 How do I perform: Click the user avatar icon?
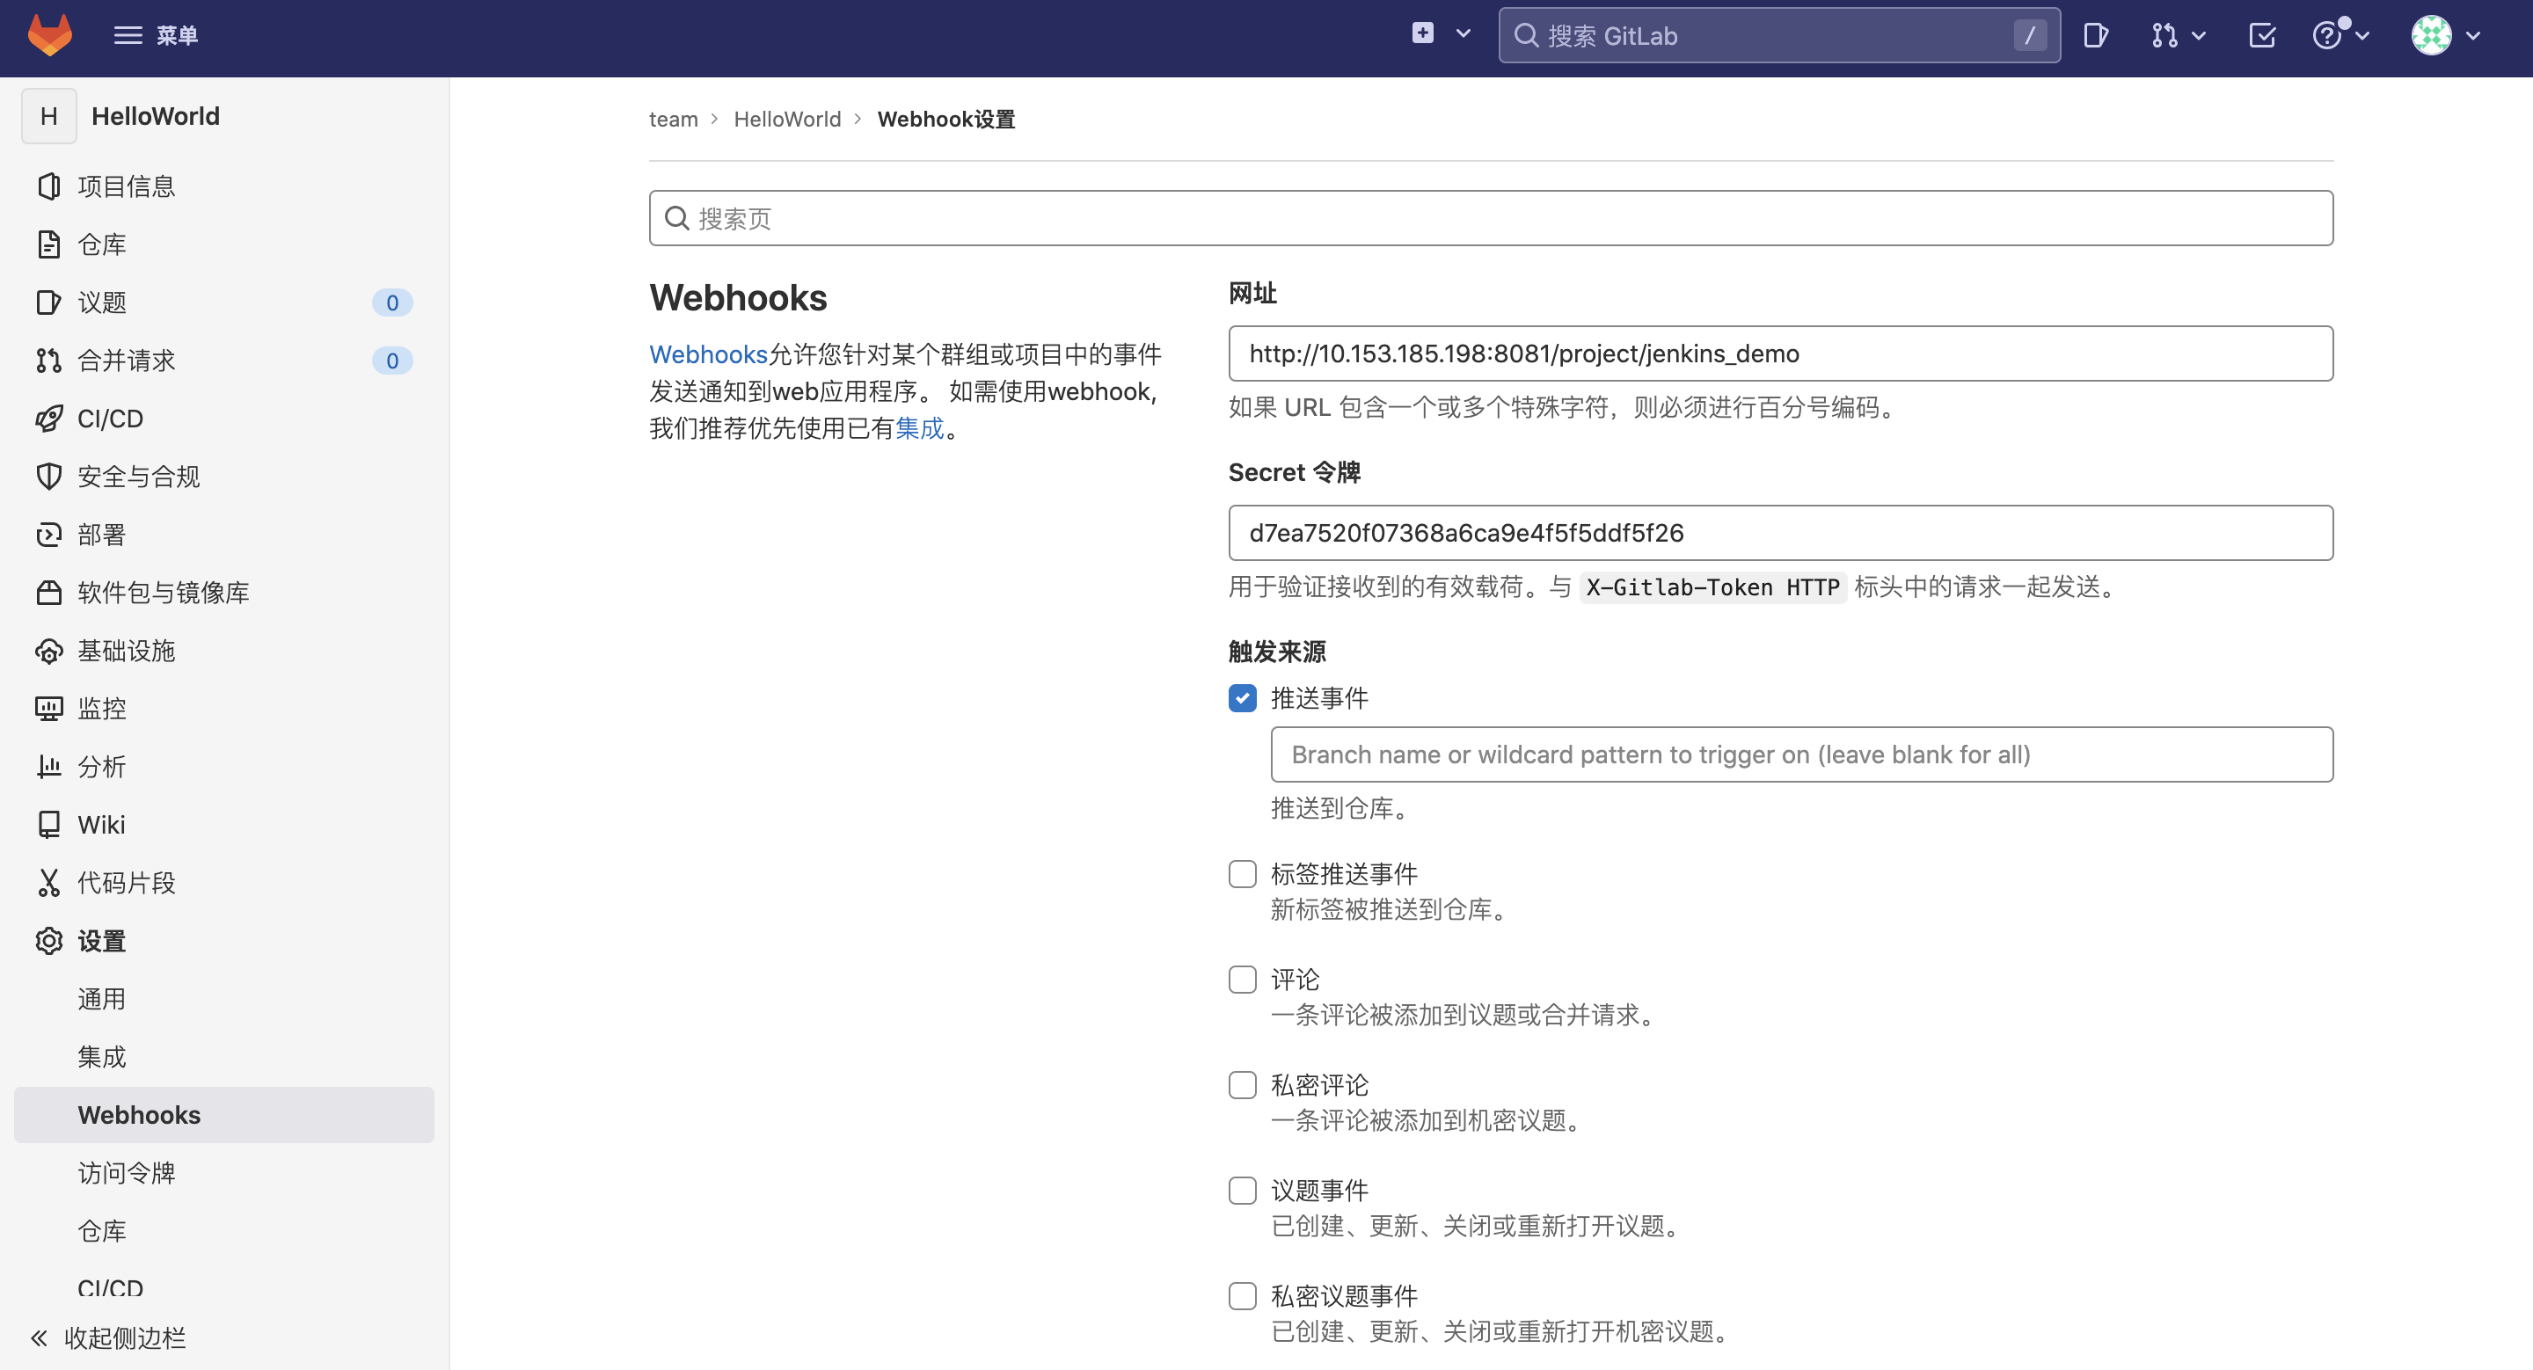pos(2431,35)
